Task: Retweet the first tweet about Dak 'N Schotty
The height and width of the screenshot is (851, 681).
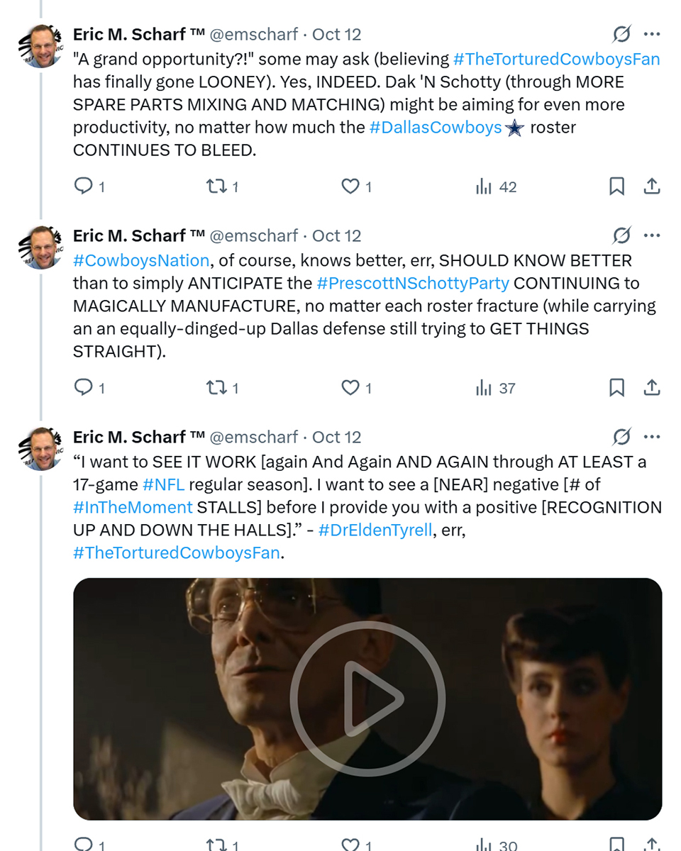Action: tap(215, 187)
